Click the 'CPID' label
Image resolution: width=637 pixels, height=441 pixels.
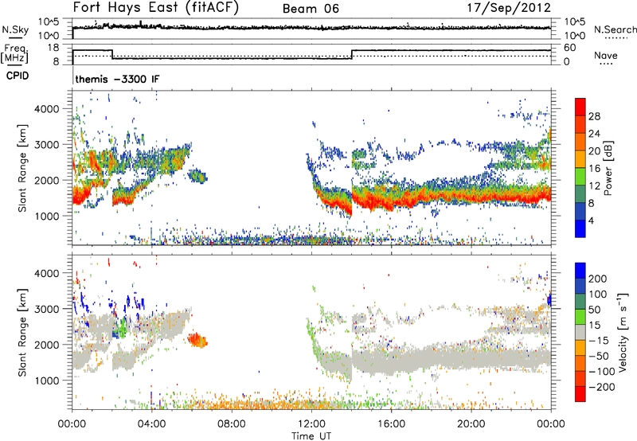click(x=18, y=76)
